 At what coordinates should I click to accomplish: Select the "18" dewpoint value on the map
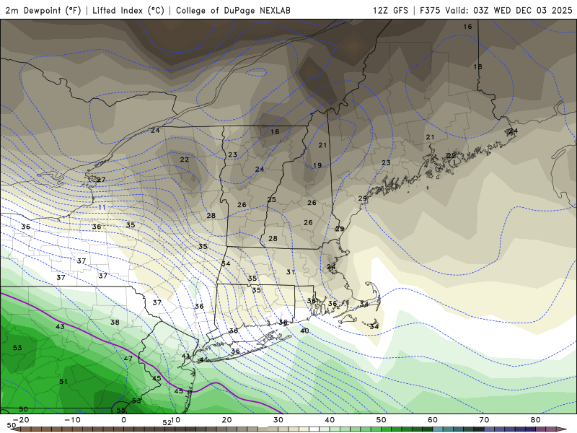477,66
